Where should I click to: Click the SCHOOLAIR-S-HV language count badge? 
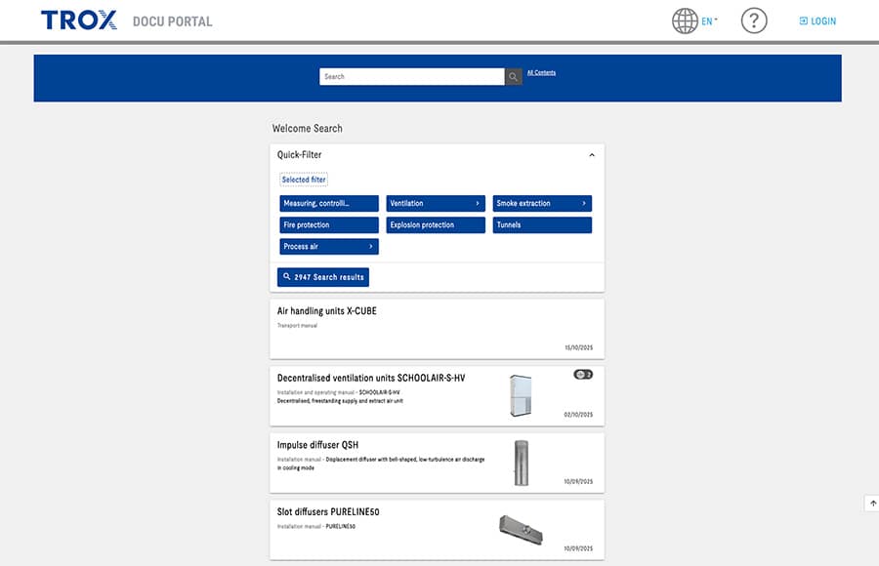point(583,374)
